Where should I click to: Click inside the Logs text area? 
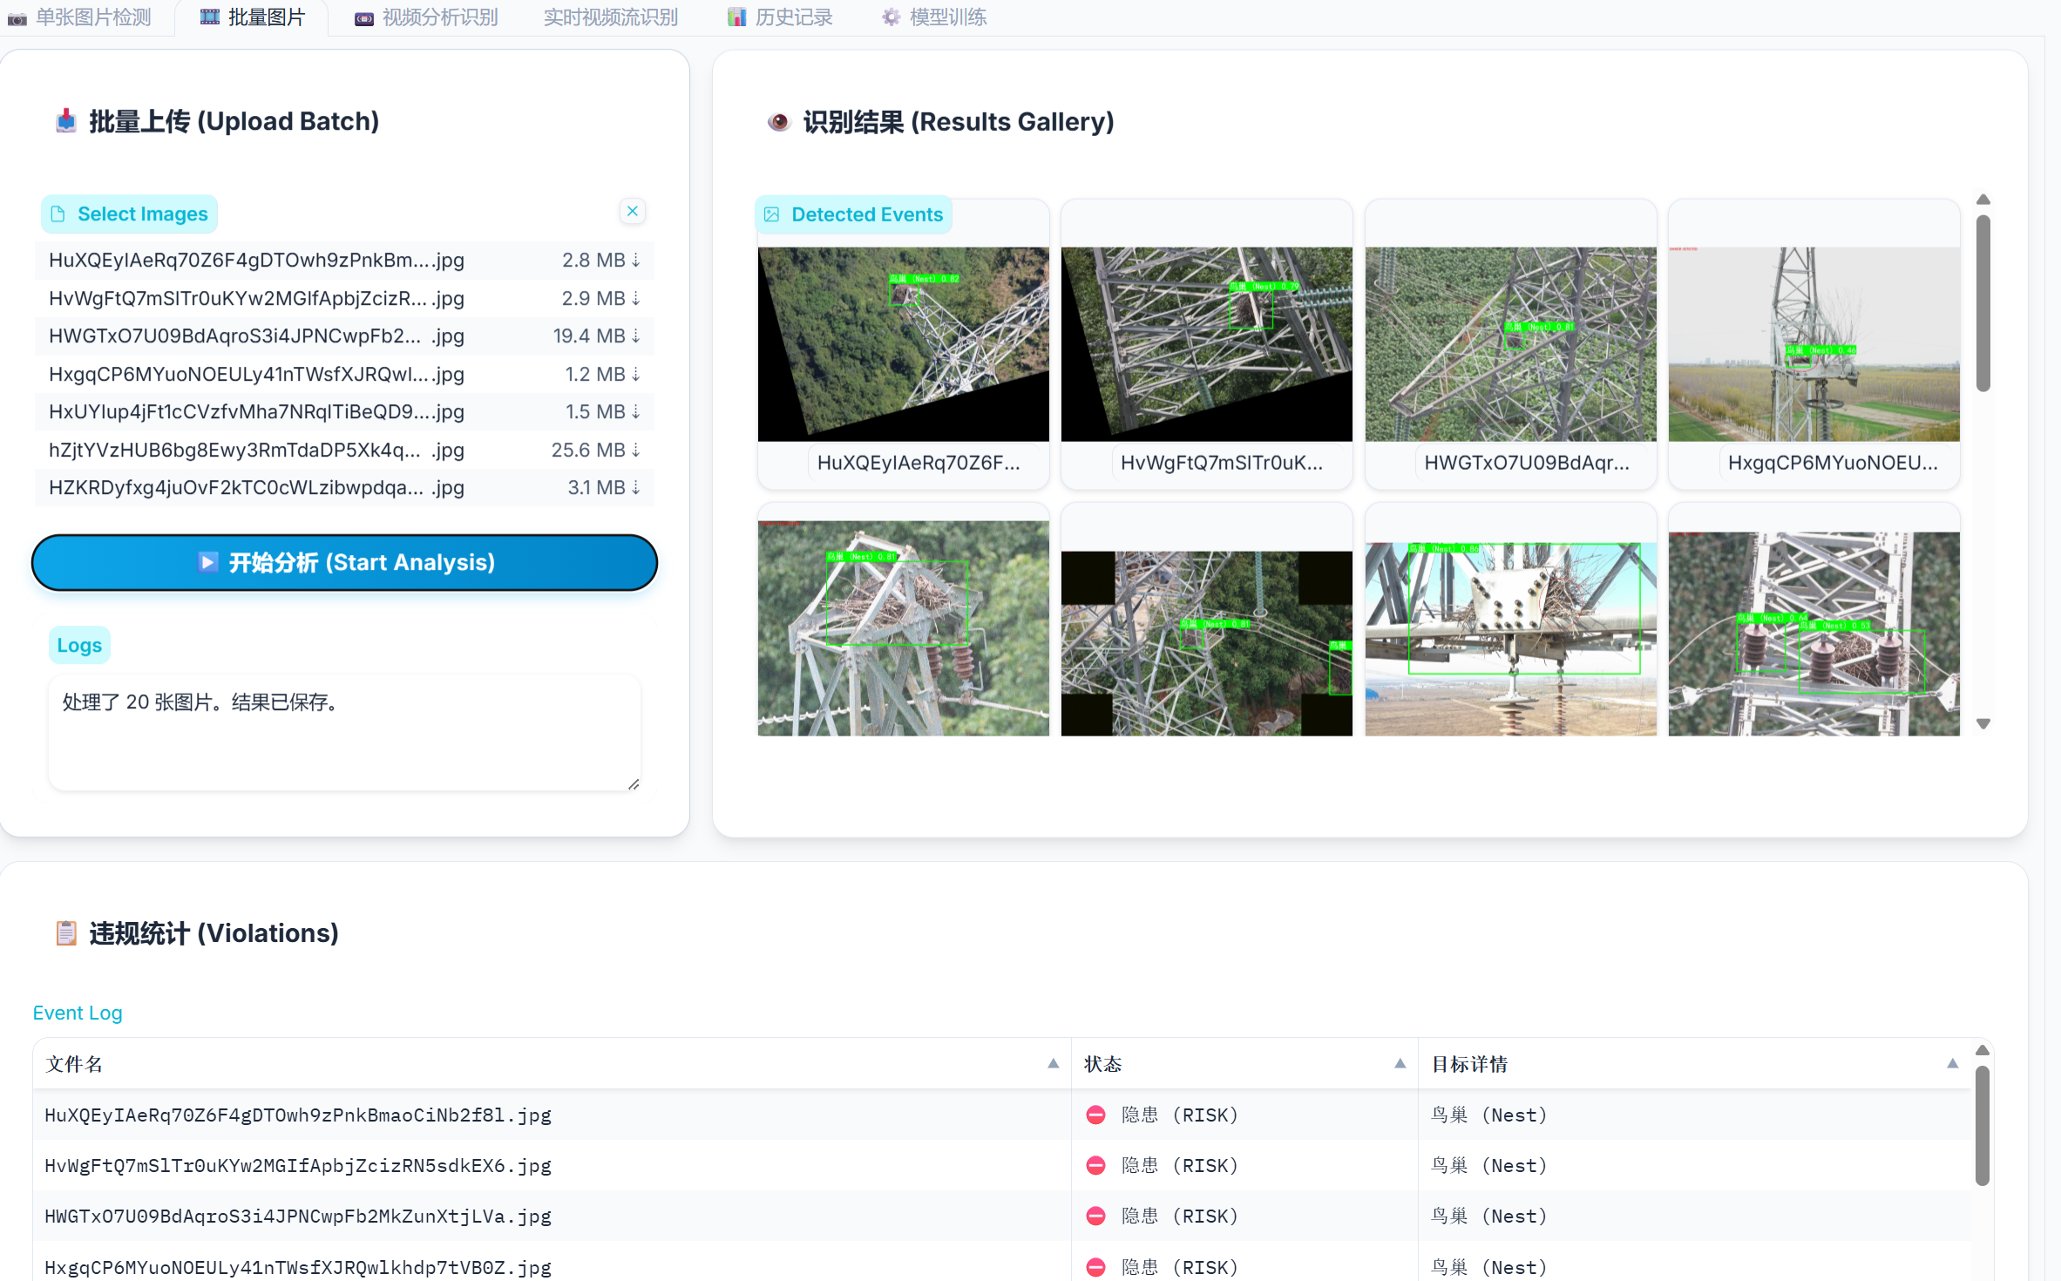tap(344, 732)
